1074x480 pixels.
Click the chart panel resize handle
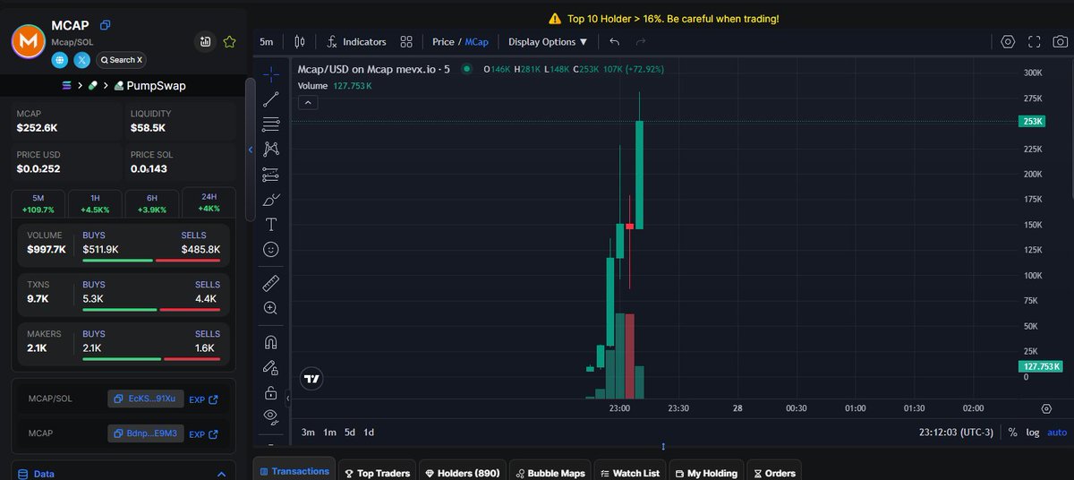pos(663,446)
